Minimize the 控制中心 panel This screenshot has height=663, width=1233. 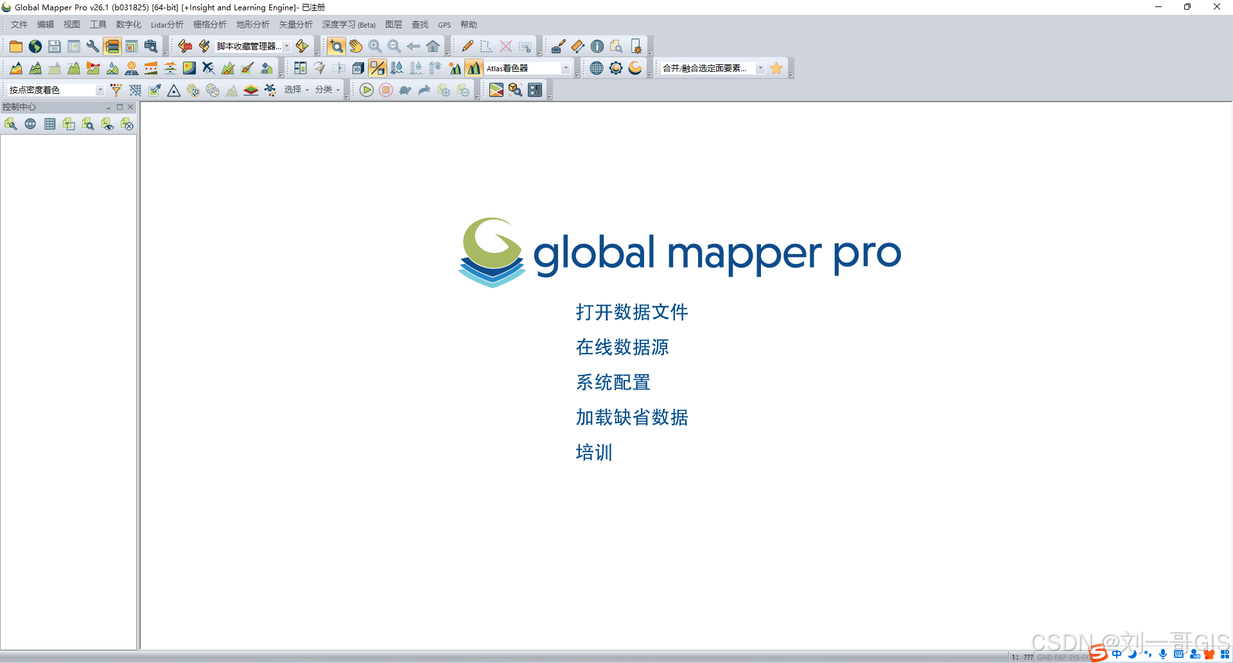click(x=109, y=107)
